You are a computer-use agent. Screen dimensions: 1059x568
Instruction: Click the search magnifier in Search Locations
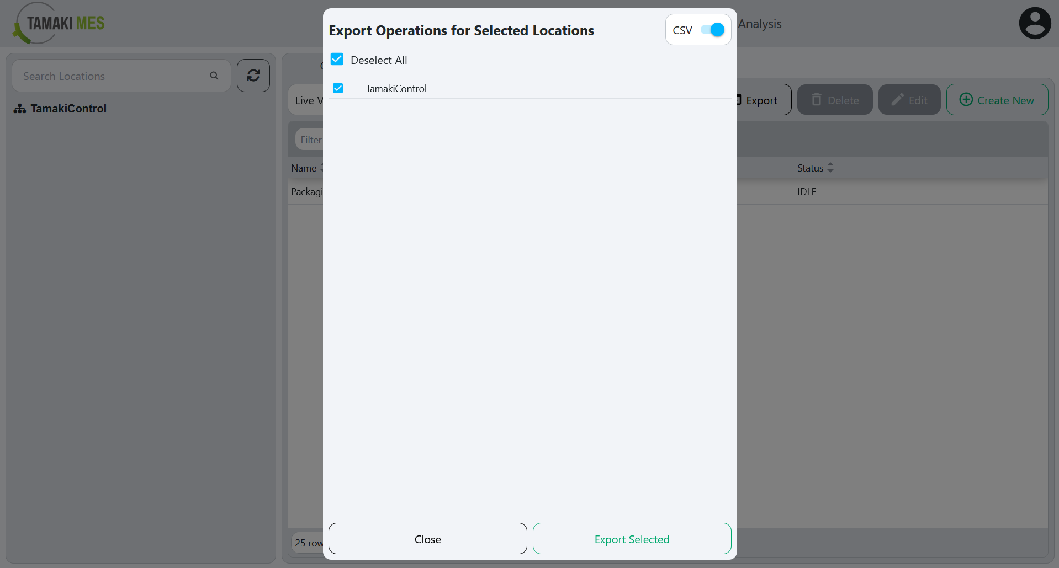coord(214,75)
